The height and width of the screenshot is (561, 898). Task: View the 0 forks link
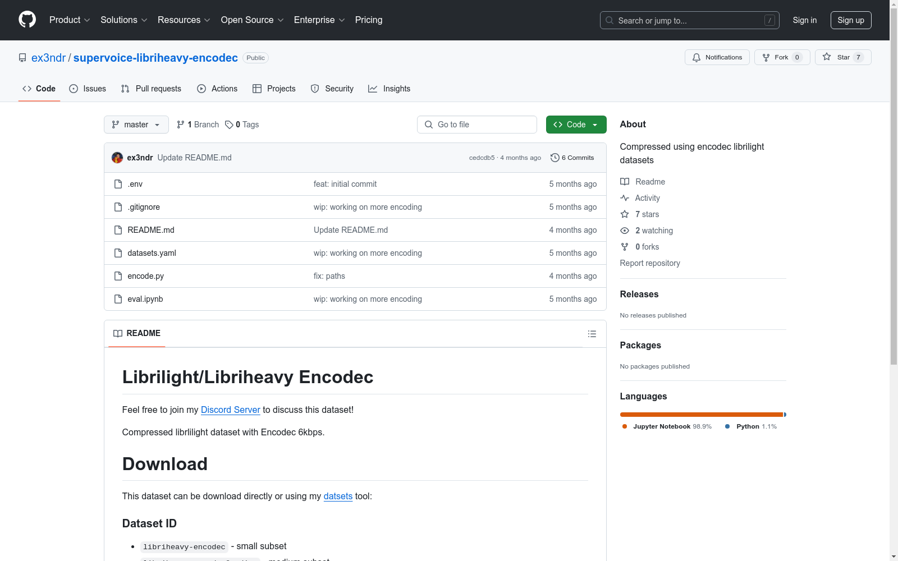point(640,247)
